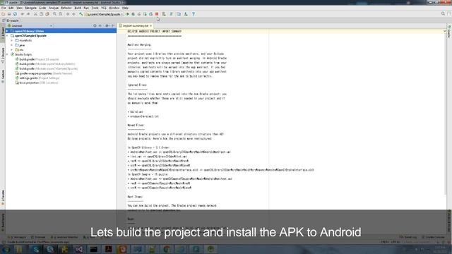Click the 15-puzzle breadcrumb
Screen dimensions: 452x254
point(11,20)
